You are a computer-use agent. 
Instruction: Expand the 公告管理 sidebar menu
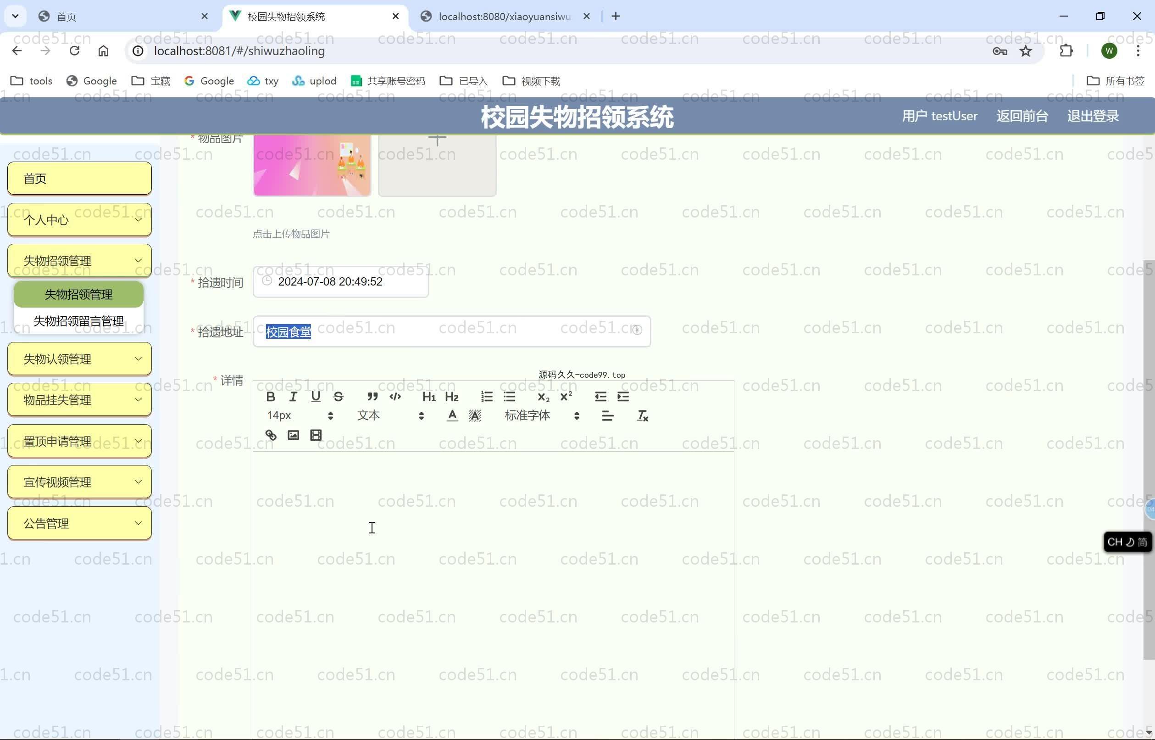pyautogui.click(x=80, y=523)
